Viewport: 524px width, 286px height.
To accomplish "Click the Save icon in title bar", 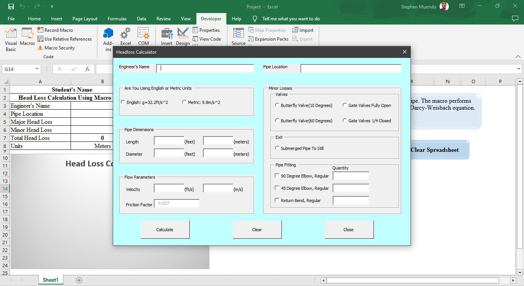I will tap(11, 7).
